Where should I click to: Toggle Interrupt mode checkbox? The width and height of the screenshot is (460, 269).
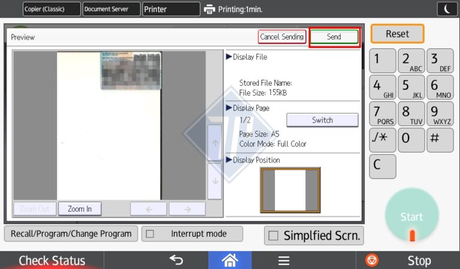pos(150,234)
